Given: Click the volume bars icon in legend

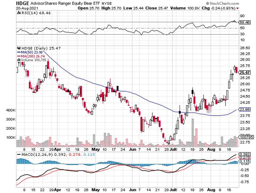Looking at the screenshot, I should [19, 60].
